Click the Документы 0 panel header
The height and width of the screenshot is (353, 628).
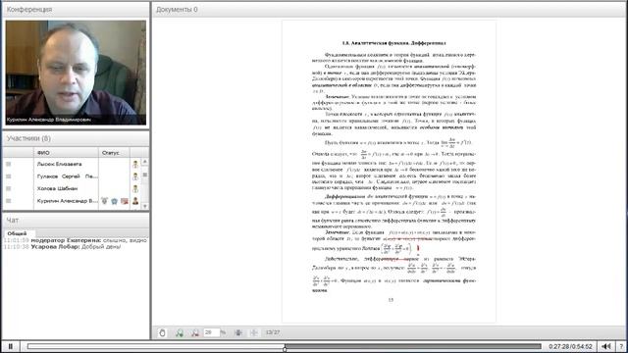click(x=389, y=9)
